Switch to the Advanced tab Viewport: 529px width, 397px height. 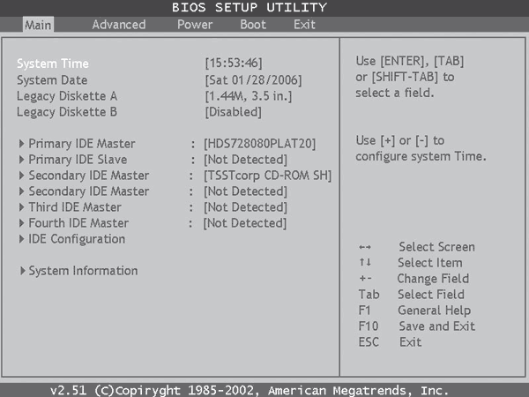click(118, 25)
